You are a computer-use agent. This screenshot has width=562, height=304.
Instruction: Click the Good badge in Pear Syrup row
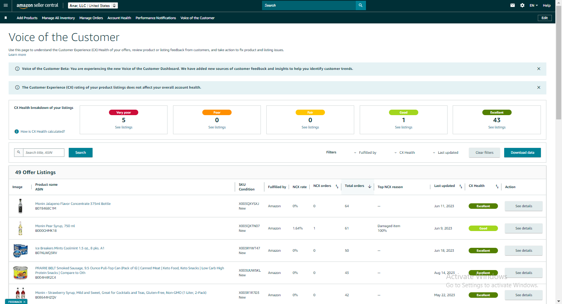(x=483, y=228)
